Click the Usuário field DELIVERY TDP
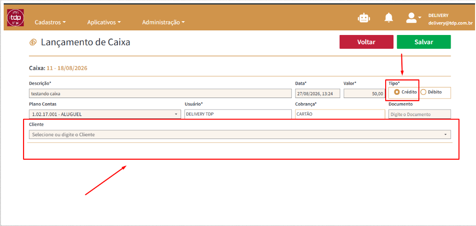 (x=238, y=114)
